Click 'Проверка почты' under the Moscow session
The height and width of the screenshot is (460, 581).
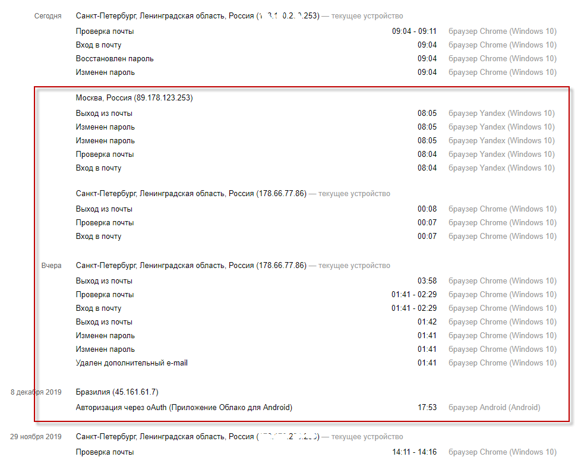pos(105,155)
